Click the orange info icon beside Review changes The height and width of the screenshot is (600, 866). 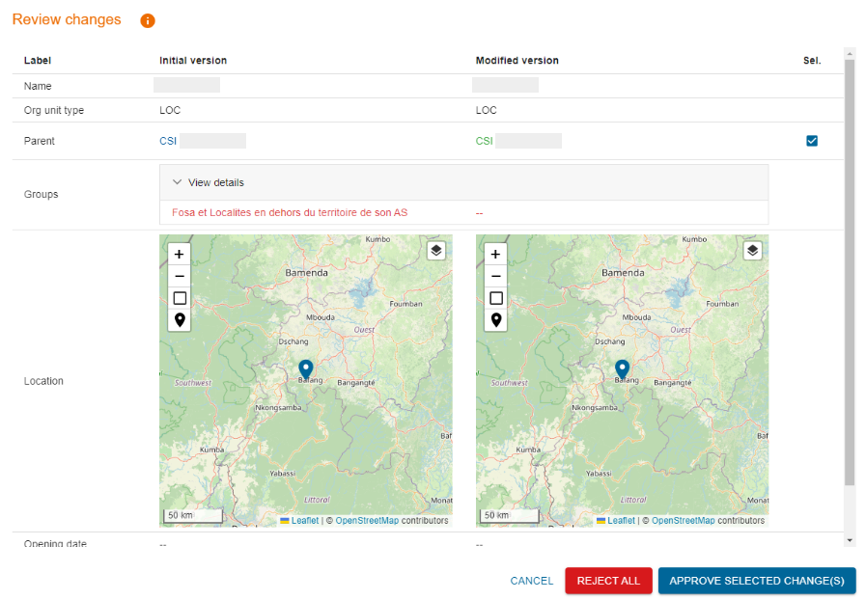pos(148,20)
